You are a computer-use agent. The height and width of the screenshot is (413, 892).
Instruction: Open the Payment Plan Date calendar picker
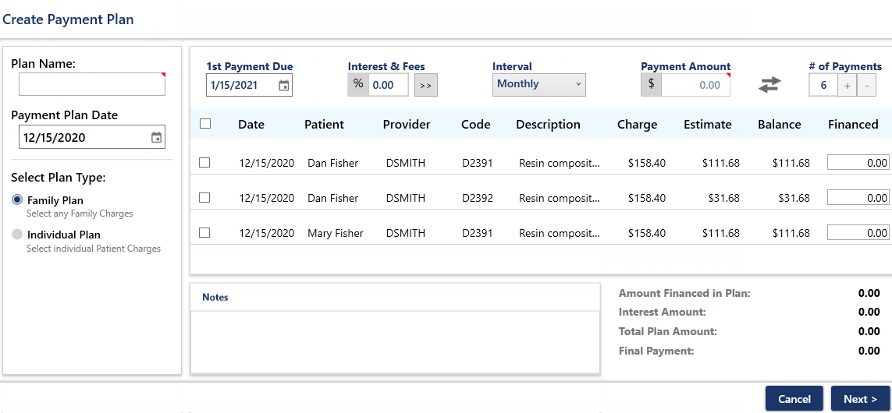(156, 138)
